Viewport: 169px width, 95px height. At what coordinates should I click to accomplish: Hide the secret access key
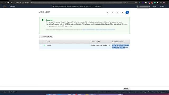[126, 47]
